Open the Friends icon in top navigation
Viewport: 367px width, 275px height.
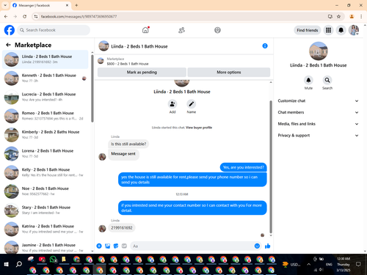click(181, 30)
